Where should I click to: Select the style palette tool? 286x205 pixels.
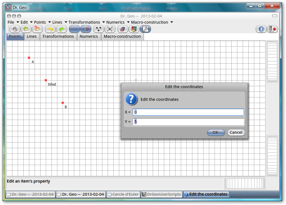(x=134, y=29)
